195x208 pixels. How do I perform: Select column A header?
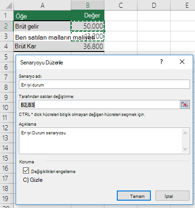tap(42, 6)
